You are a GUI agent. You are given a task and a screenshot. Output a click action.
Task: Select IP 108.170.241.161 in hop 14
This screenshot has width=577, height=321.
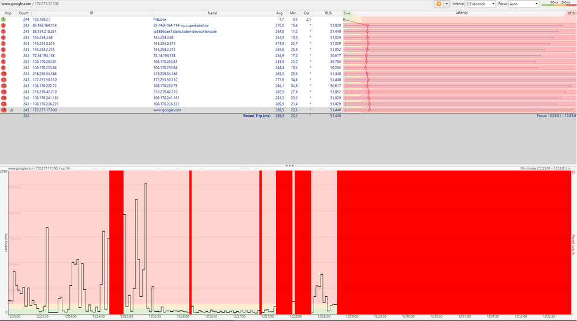pyautogui.click(x=46, y=98)
